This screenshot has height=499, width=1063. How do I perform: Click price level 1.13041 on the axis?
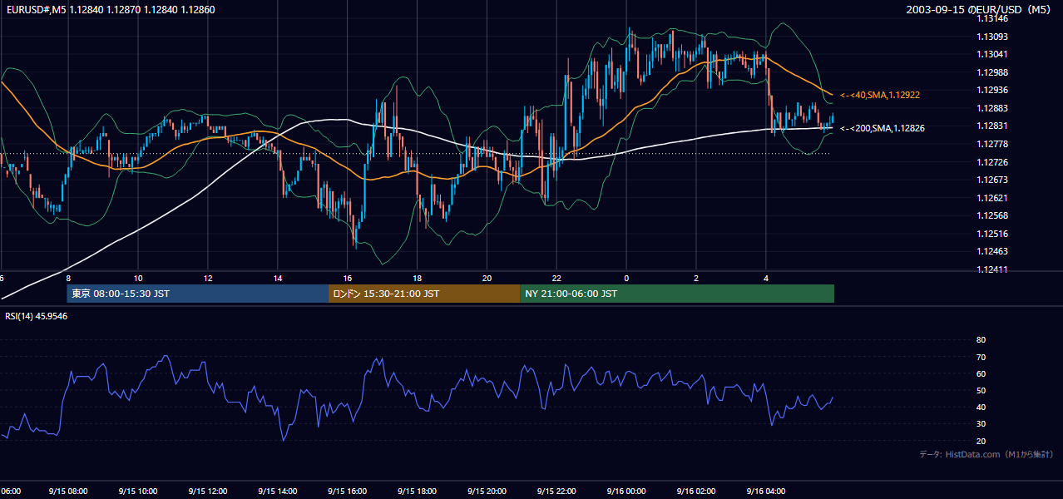point(991,55)
